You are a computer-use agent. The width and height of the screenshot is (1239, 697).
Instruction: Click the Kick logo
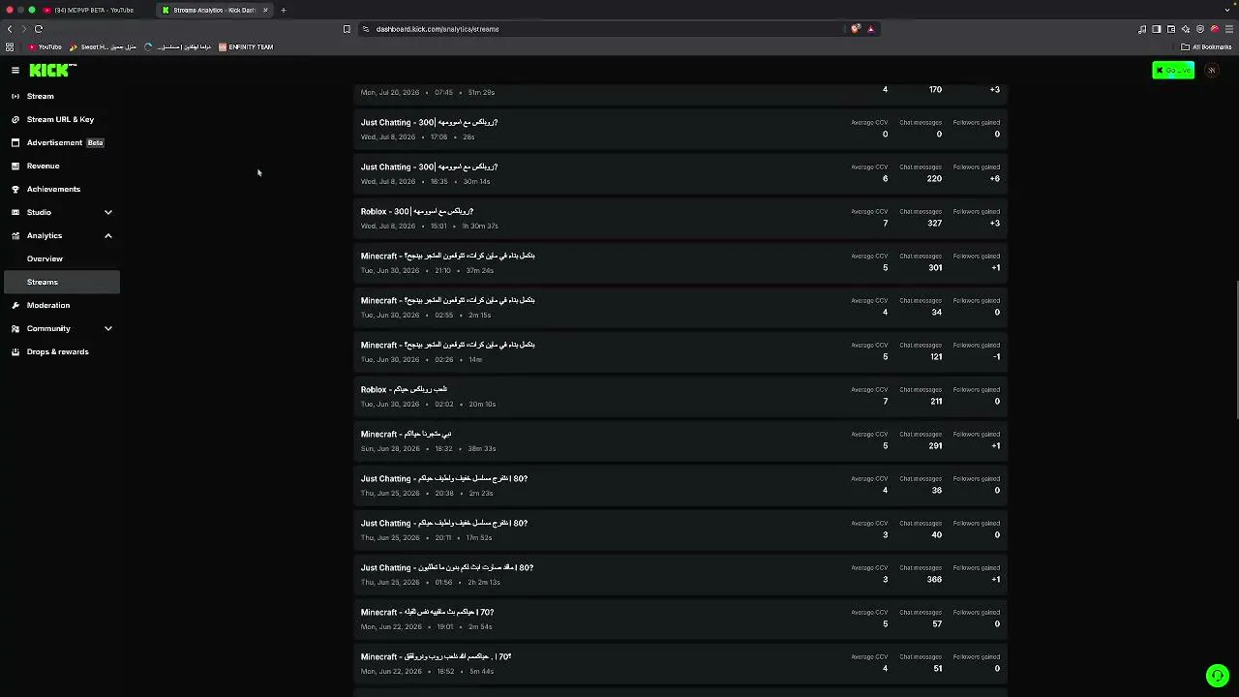tap(52, 70)
